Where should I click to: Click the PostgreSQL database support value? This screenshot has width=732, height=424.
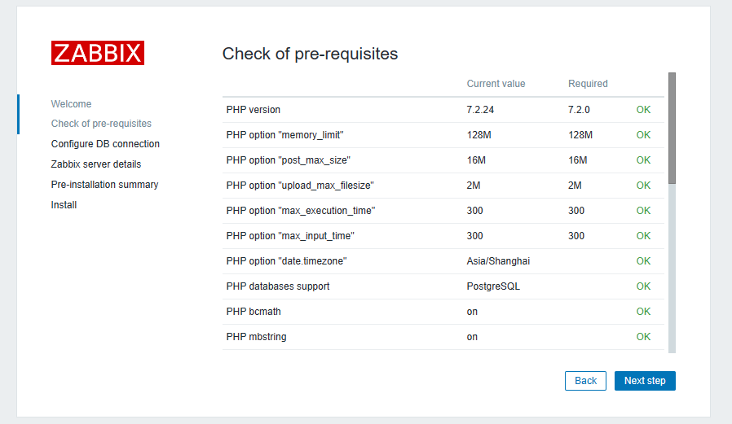tap(493, 286)
